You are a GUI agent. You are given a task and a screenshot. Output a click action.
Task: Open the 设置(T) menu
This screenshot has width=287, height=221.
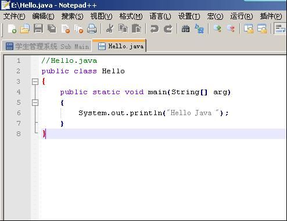pyautogui.click(x=189, y=16)
